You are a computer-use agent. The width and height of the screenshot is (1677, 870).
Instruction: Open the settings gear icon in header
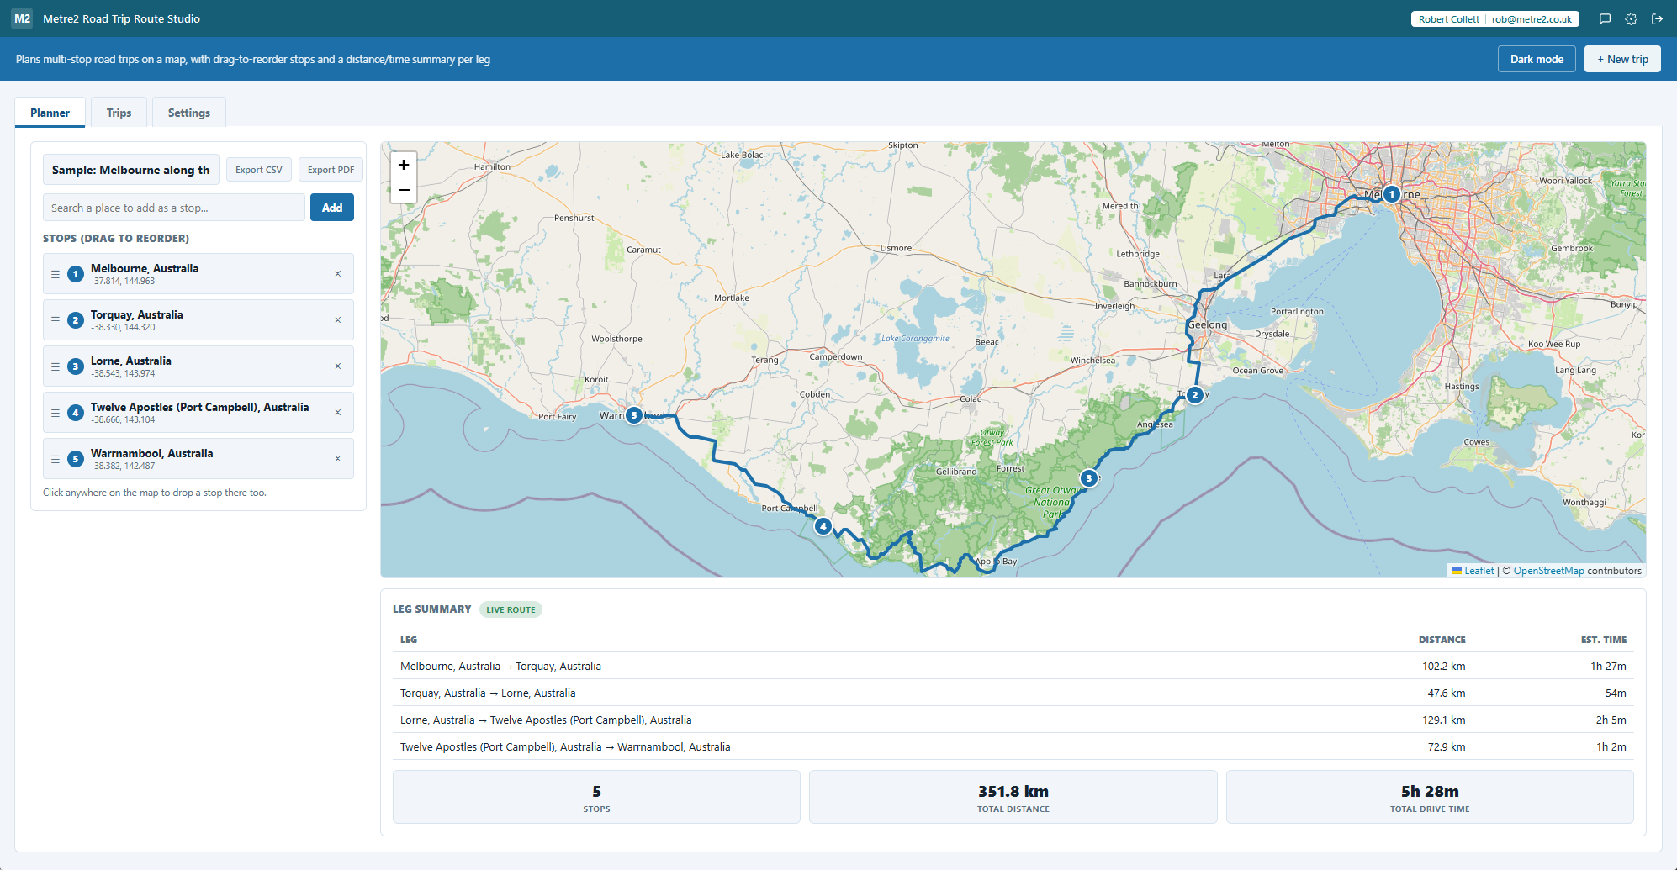click(x=1631, y=18)
